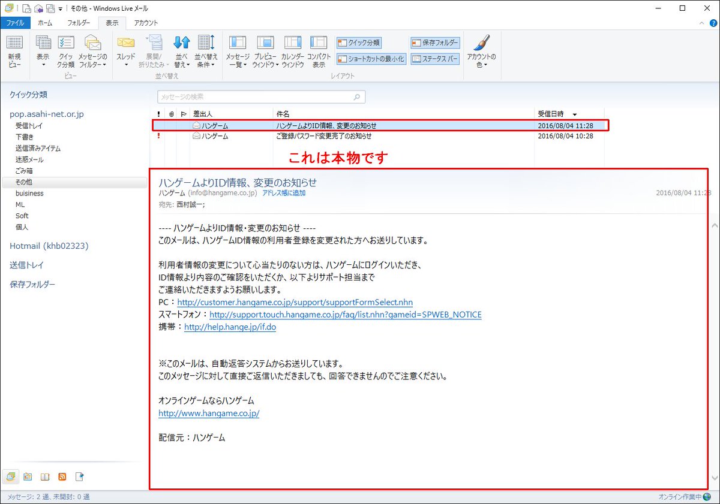Image resolution: width=720 pixels, height=504 pixels.
Task: Switch to Calendar view icon at bottom-left
Action: (x=28, y=477)
